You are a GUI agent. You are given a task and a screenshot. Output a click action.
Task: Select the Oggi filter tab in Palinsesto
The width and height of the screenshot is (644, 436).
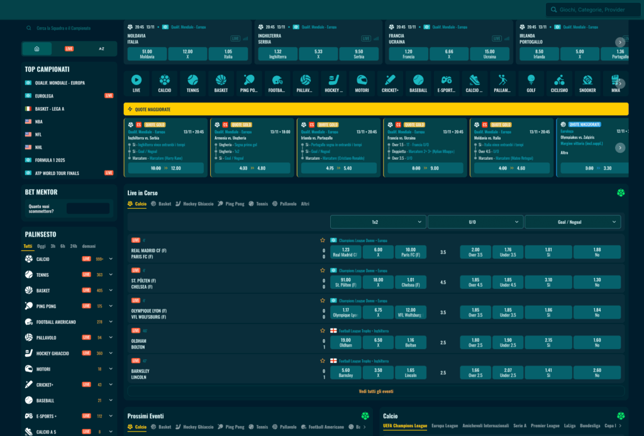(41, 246)
